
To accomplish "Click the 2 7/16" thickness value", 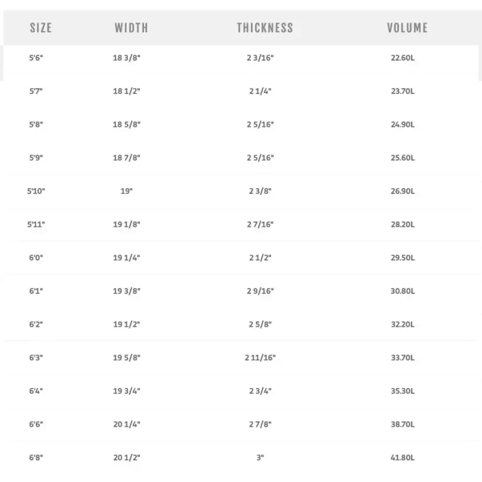I will (x=260, y=225).
